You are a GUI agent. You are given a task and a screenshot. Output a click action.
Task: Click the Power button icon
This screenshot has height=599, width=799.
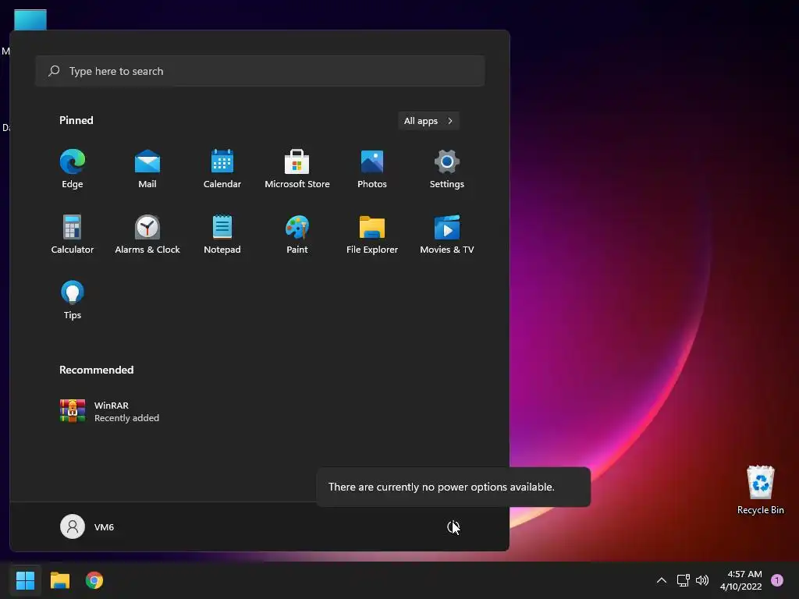[x=453, y=526]
